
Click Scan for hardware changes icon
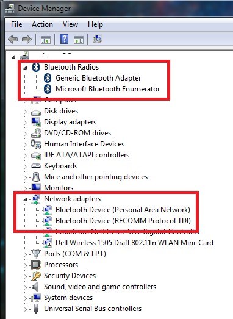tap(98, 38)
